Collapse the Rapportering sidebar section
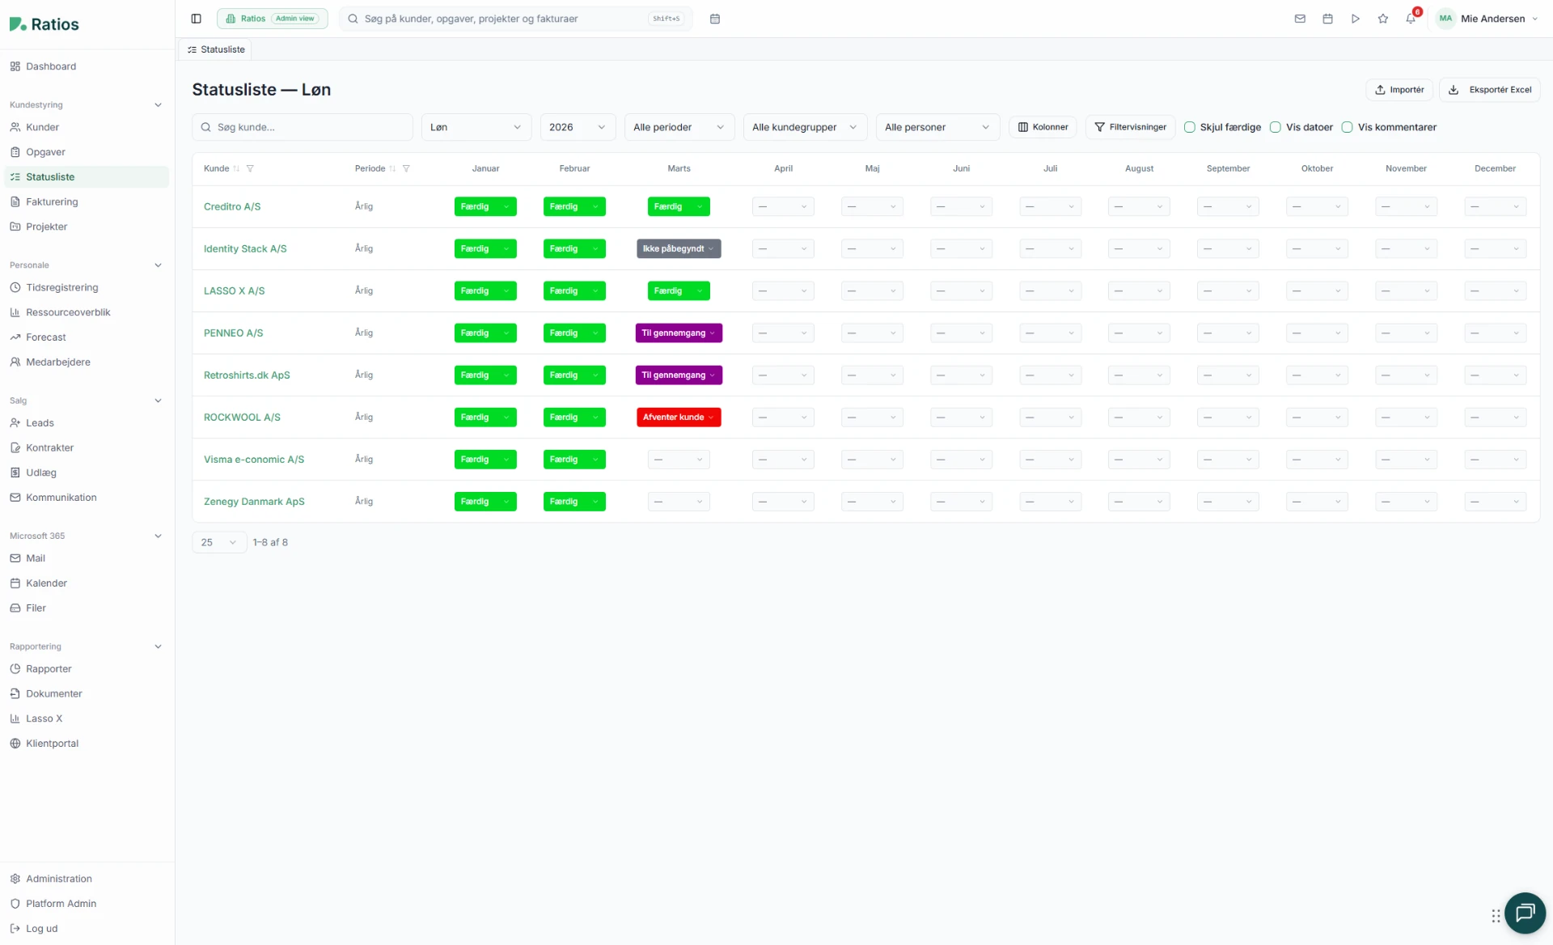 [159, 646]
